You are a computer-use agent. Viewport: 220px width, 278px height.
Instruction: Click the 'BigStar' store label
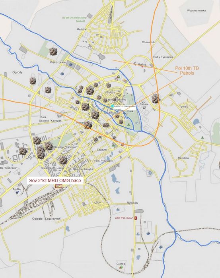coord(17,189)
